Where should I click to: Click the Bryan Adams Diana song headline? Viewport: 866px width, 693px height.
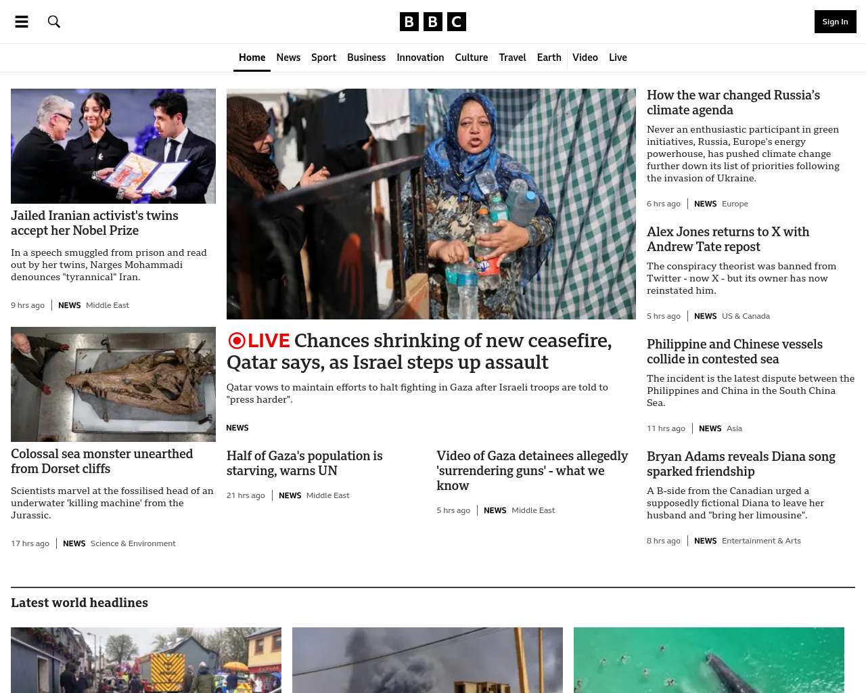tap(741, 464)
